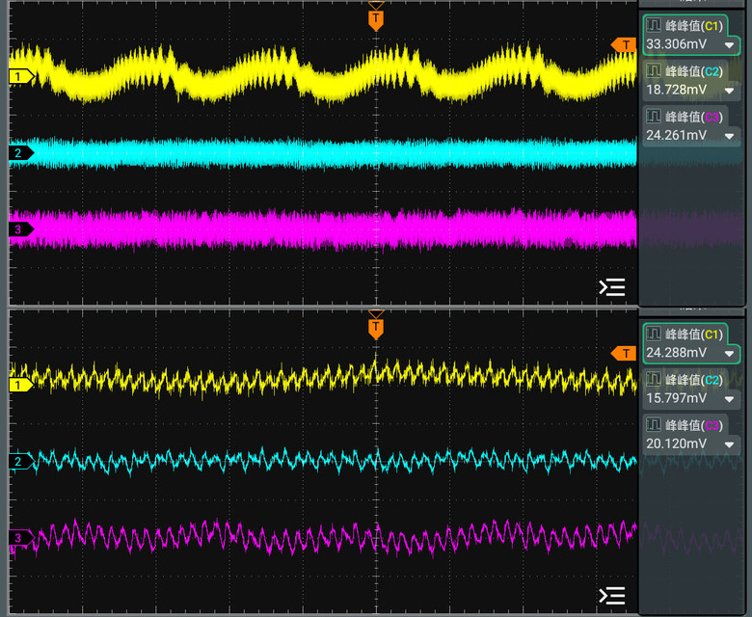Select the upper panel's trigger level marker T on the right edge
The width and height of the screenshot is (752, 617).
[x=624, y=45]
